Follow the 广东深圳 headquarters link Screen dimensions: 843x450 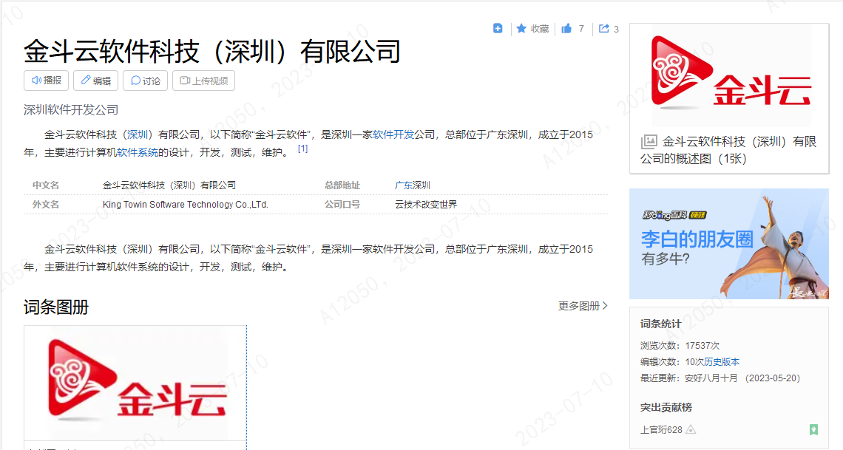click(413, 185)
